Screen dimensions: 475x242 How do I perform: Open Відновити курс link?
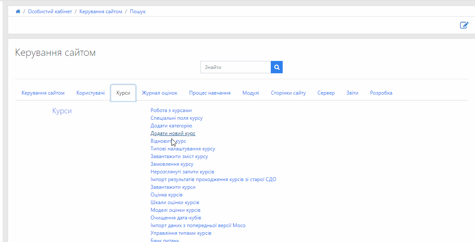[x=168, y=141]
